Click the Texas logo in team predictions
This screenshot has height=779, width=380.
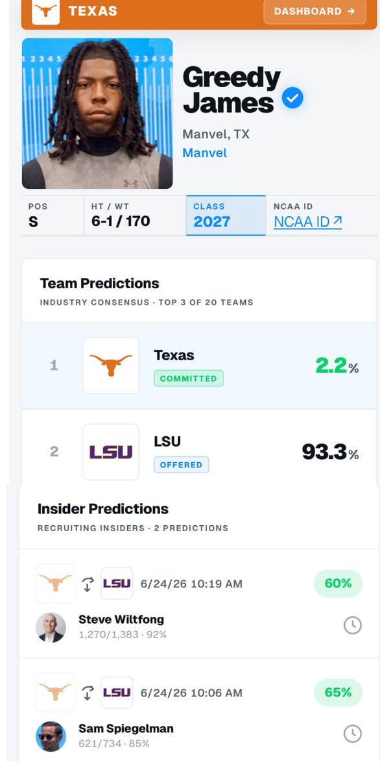tap(111, 365)
